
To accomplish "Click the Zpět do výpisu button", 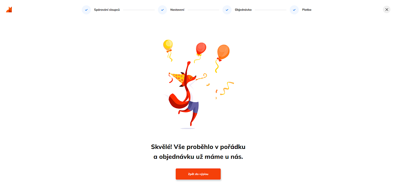I will (198, 174).
